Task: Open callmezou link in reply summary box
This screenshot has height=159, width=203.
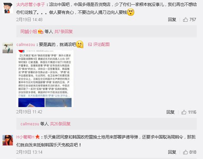Action: [30, 124]
